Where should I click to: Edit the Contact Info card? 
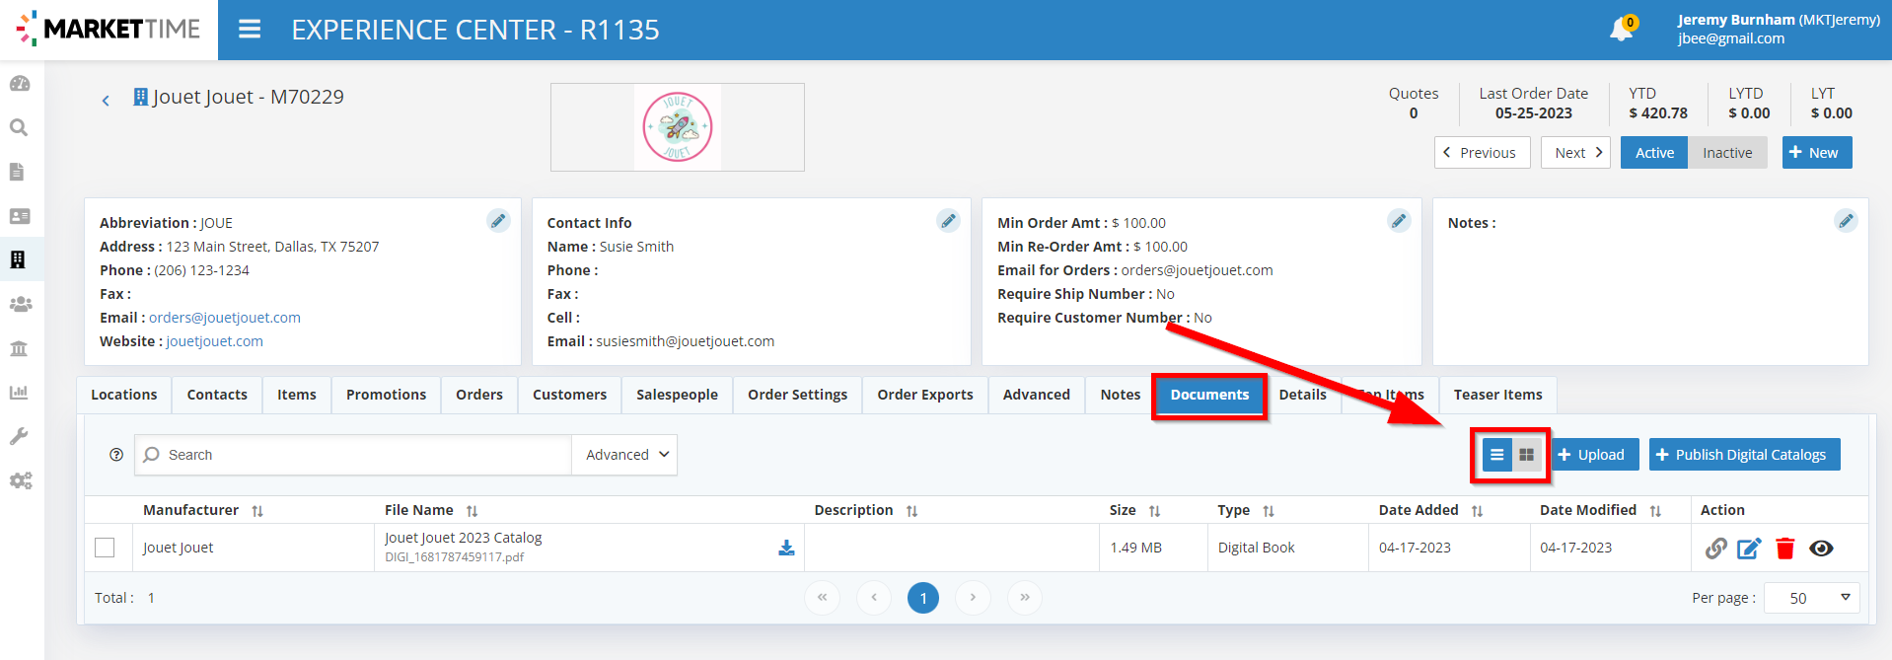(949, 221)
